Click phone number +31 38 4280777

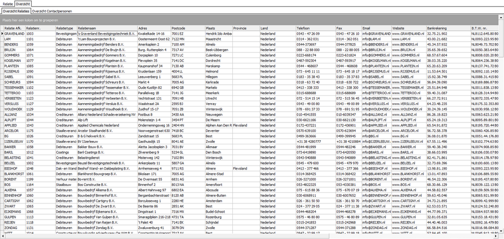[x=316, y=141]
